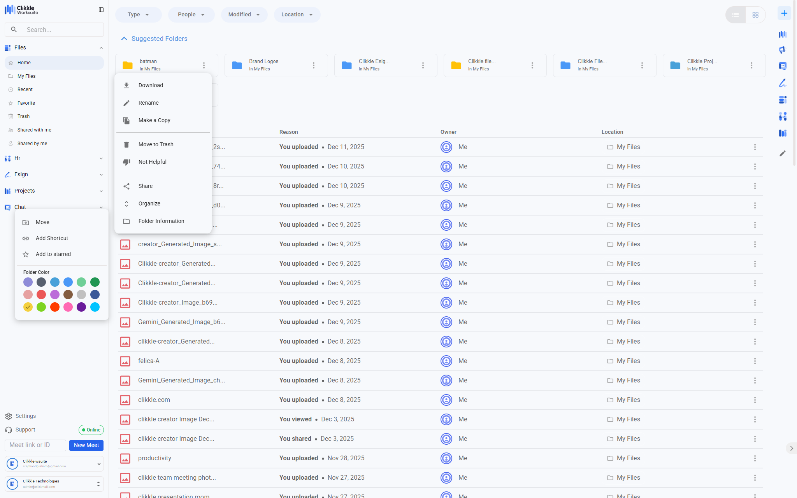797x498 pixels.
Task: Open the Modified filter dropdown
Action: coord(244,15)
